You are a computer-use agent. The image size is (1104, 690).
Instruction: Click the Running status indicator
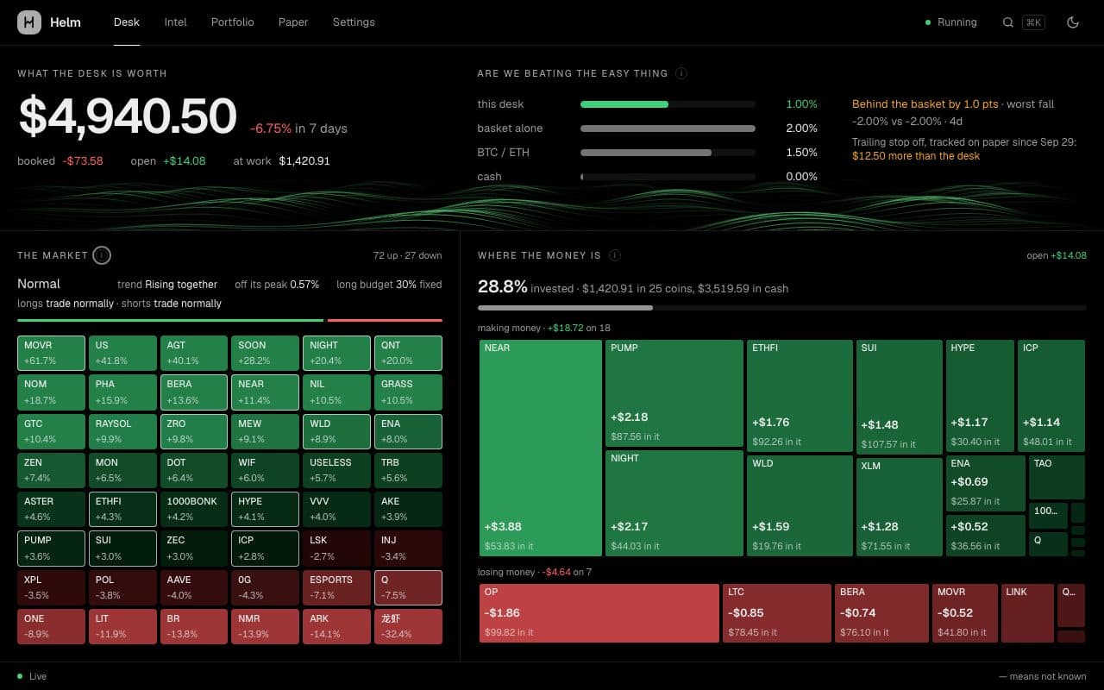coord(951,22)
